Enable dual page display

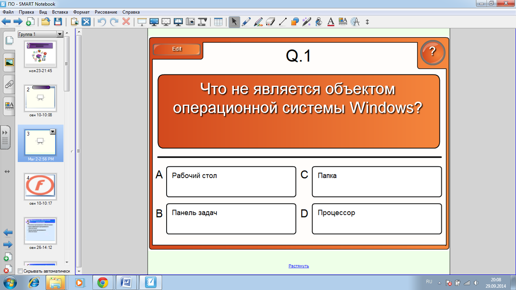click(x=178, y=22)
